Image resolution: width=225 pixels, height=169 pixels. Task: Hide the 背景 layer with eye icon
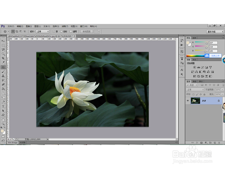coord(188,101)
